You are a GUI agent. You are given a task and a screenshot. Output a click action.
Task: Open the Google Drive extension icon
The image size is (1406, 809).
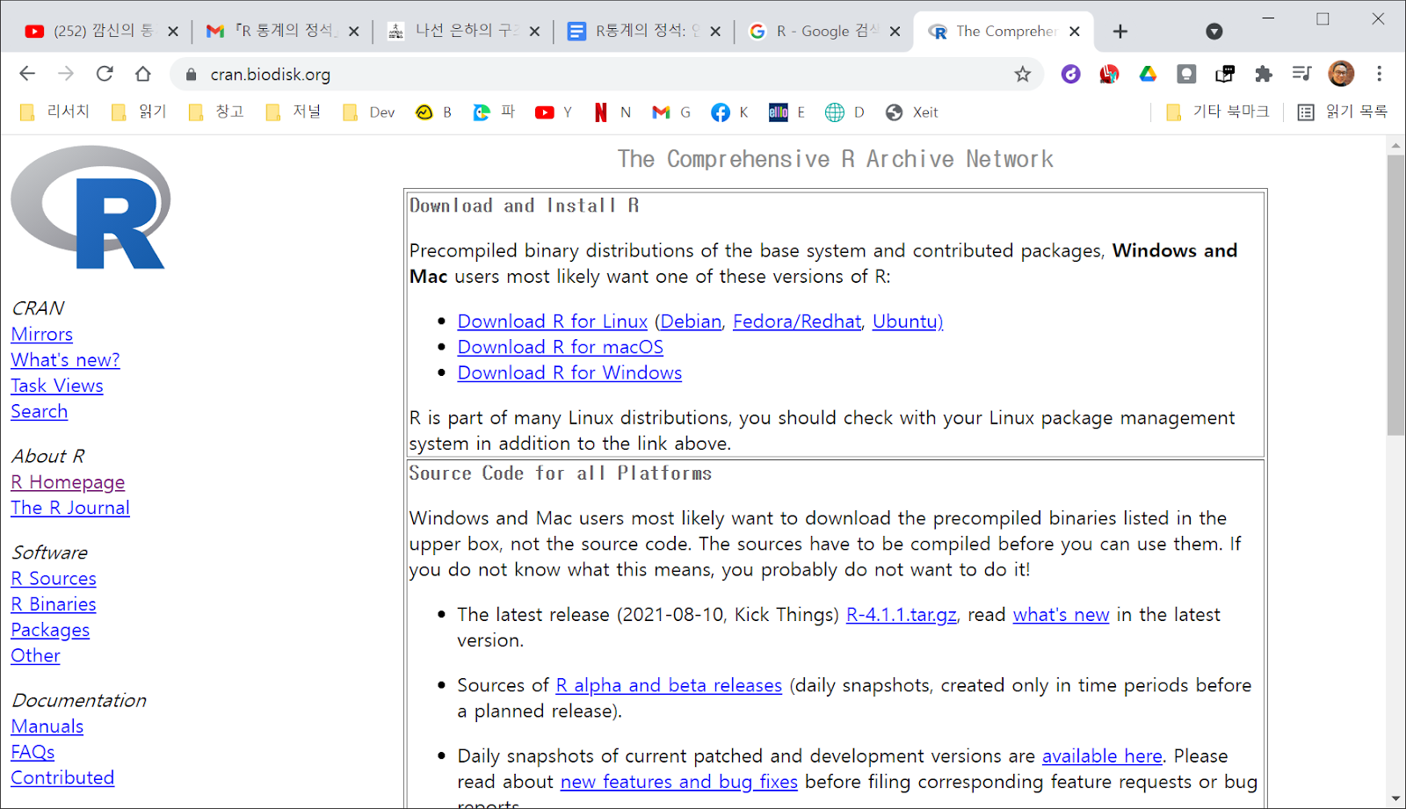coord(1148,74)
